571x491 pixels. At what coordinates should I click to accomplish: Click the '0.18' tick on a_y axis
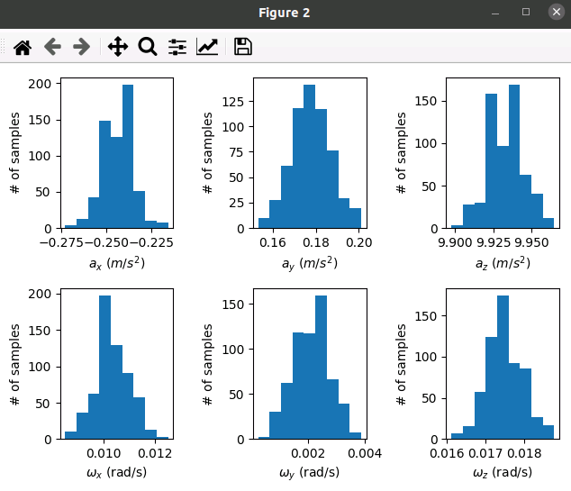click(316, 242)
